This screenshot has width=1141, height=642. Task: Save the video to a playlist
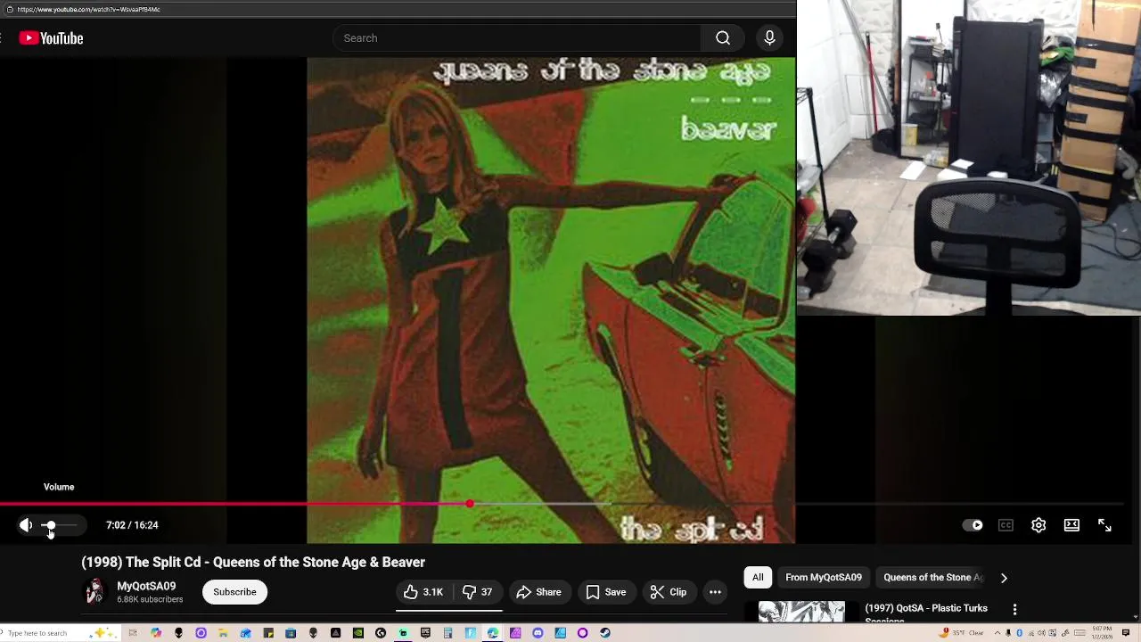pyautogui.click(x=606, y=592)
